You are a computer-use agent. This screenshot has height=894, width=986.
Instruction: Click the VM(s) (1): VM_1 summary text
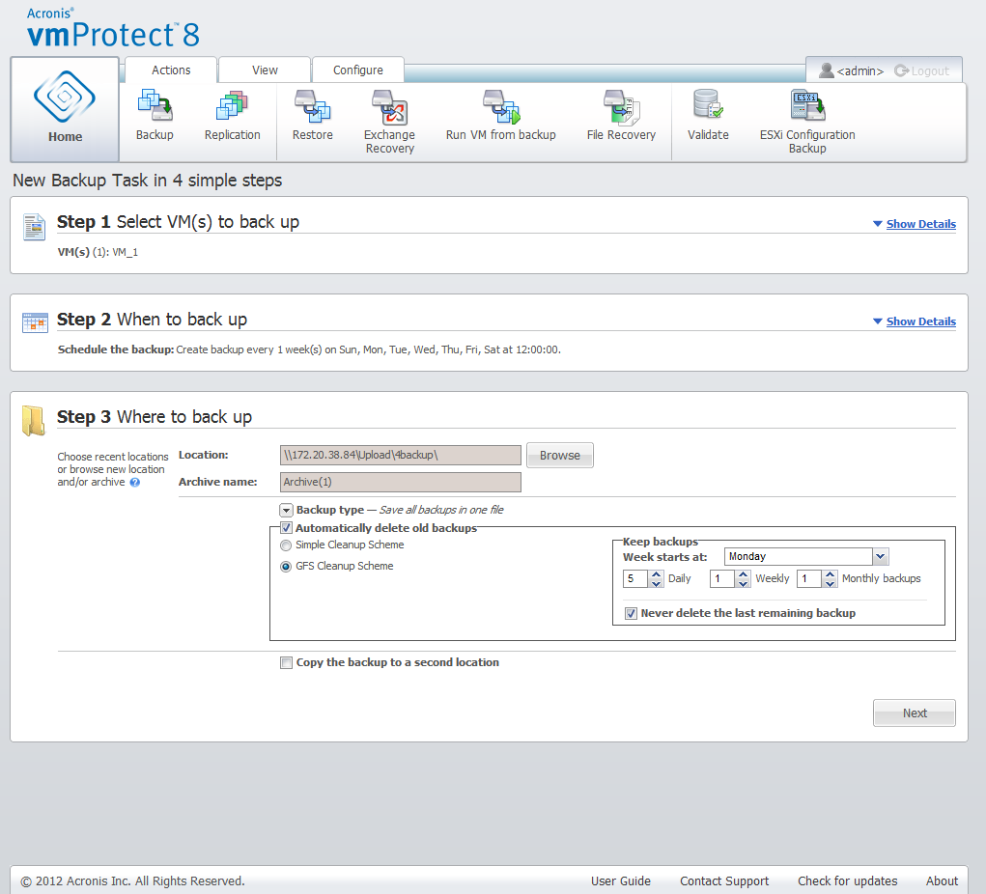98,252
